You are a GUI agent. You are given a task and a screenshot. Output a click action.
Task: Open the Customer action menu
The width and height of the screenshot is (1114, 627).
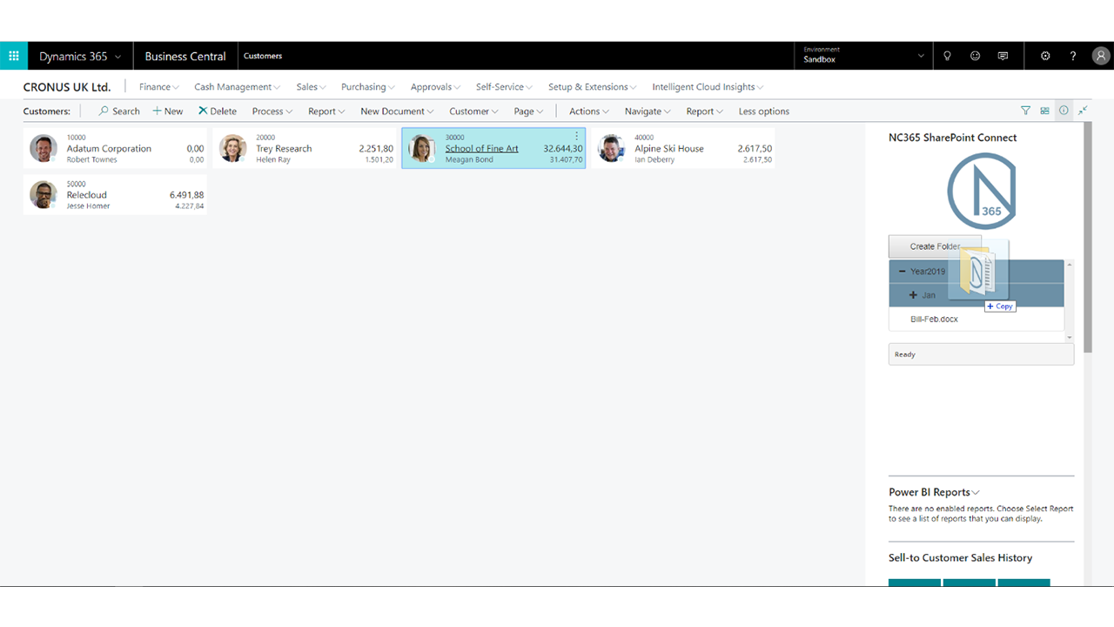point(474,111)
